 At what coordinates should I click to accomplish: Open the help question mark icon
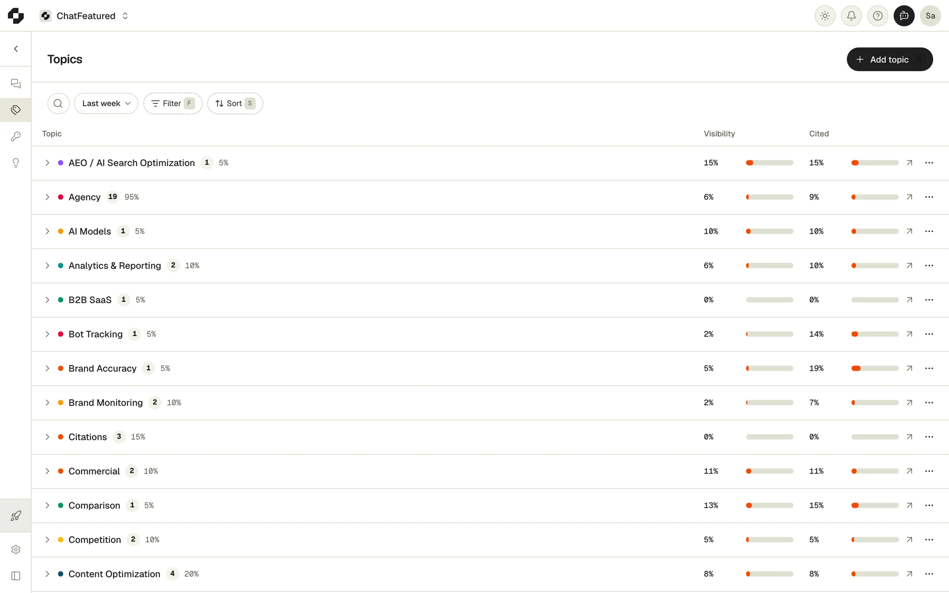coord(877,16)
